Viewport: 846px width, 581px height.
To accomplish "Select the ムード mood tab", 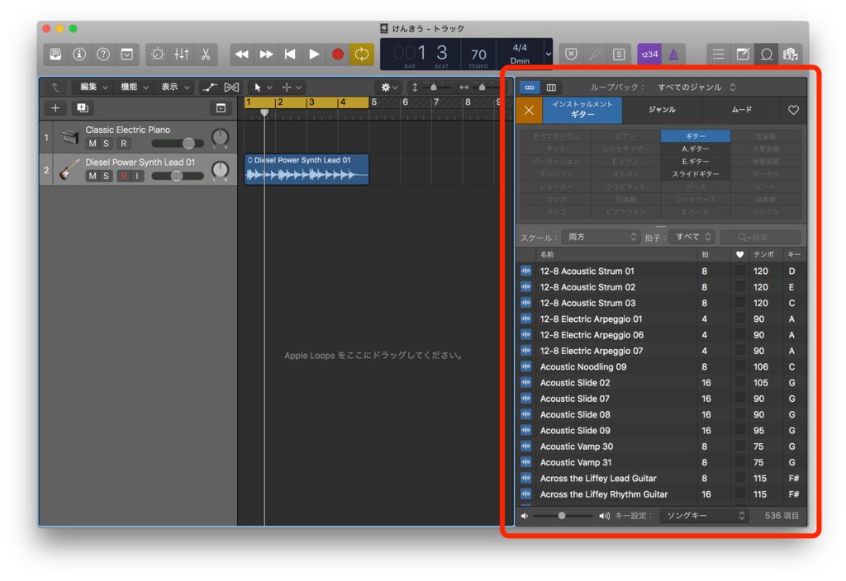I will tap(741, 110).
